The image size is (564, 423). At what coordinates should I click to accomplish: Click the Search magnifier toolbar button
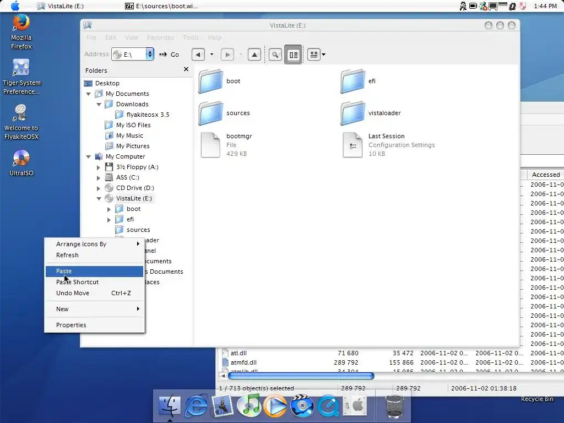[x=275, y=55]
